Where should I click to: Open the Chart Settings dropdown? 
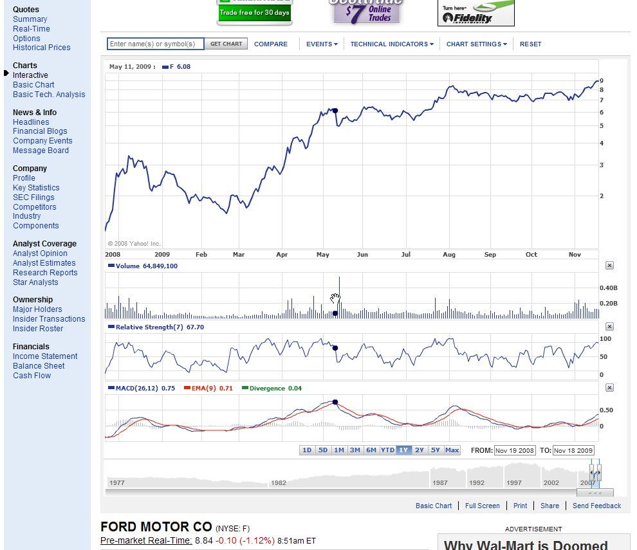[x=476, y=44]
